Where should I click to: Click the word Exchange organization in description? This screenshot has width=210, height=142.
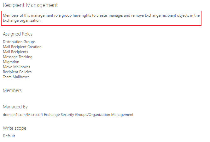pos(22,20)
